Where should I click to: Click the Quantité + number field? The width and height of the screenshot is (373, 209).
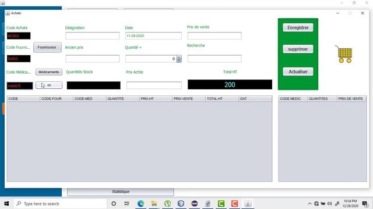click(151, 59)
